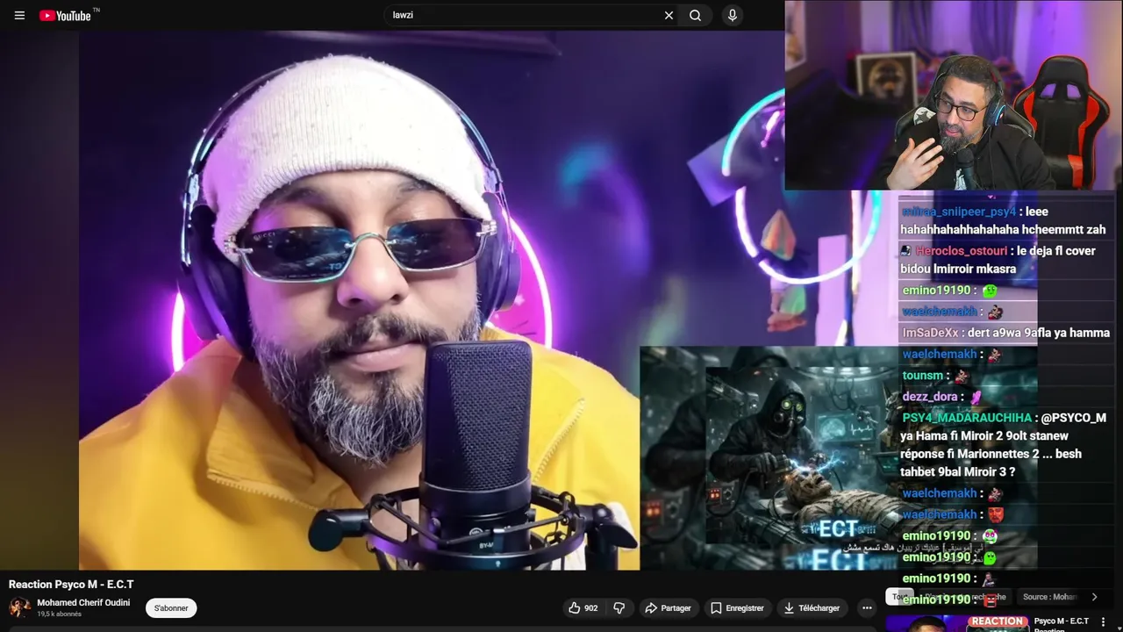Click chat username dezz_dora
Viewport: 1123px width, 632px height.
[930, 397]
